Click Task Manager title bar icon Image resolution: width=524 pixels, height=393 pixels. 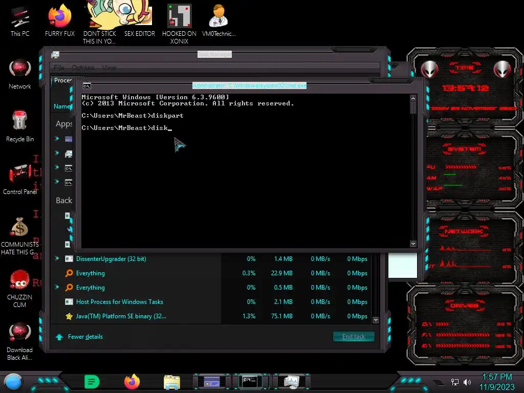pos(55,54)
